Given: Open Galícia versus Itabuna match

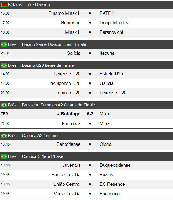Looking at the screenshot, I should pos(90,53).
